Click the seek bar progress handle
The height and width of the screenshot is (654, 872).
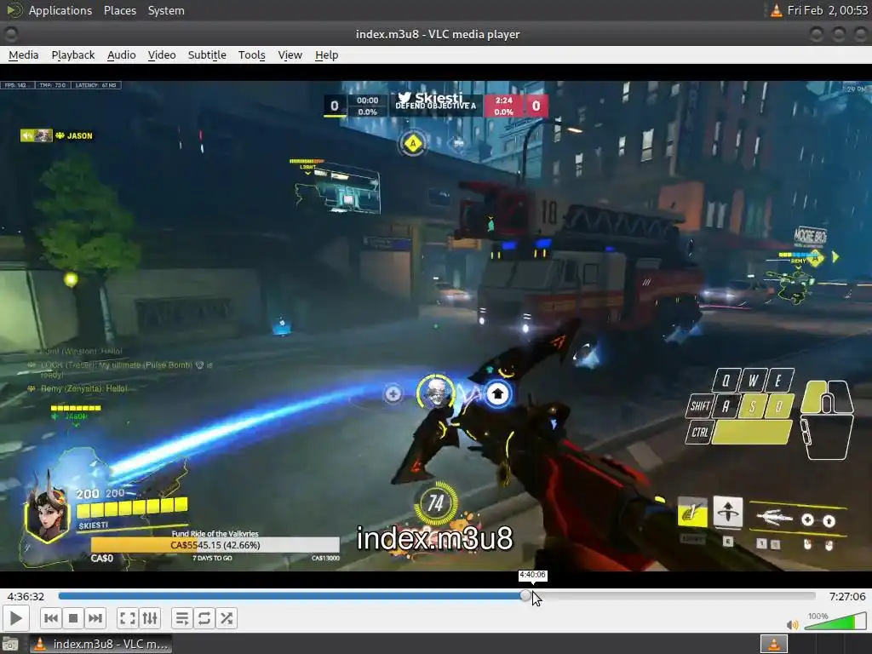(x=525, y=596)
